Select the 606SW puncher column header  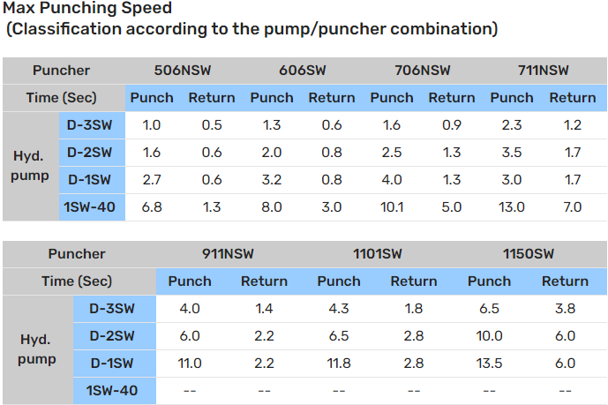(301, 70)
